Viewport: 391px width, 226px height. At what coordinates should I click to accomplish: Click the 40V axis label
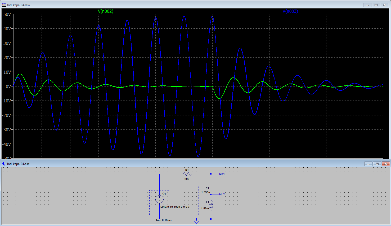(7, 29)
